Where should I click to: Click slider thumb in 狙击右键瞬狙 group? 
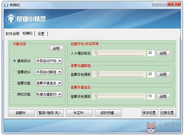coord(97,74)
